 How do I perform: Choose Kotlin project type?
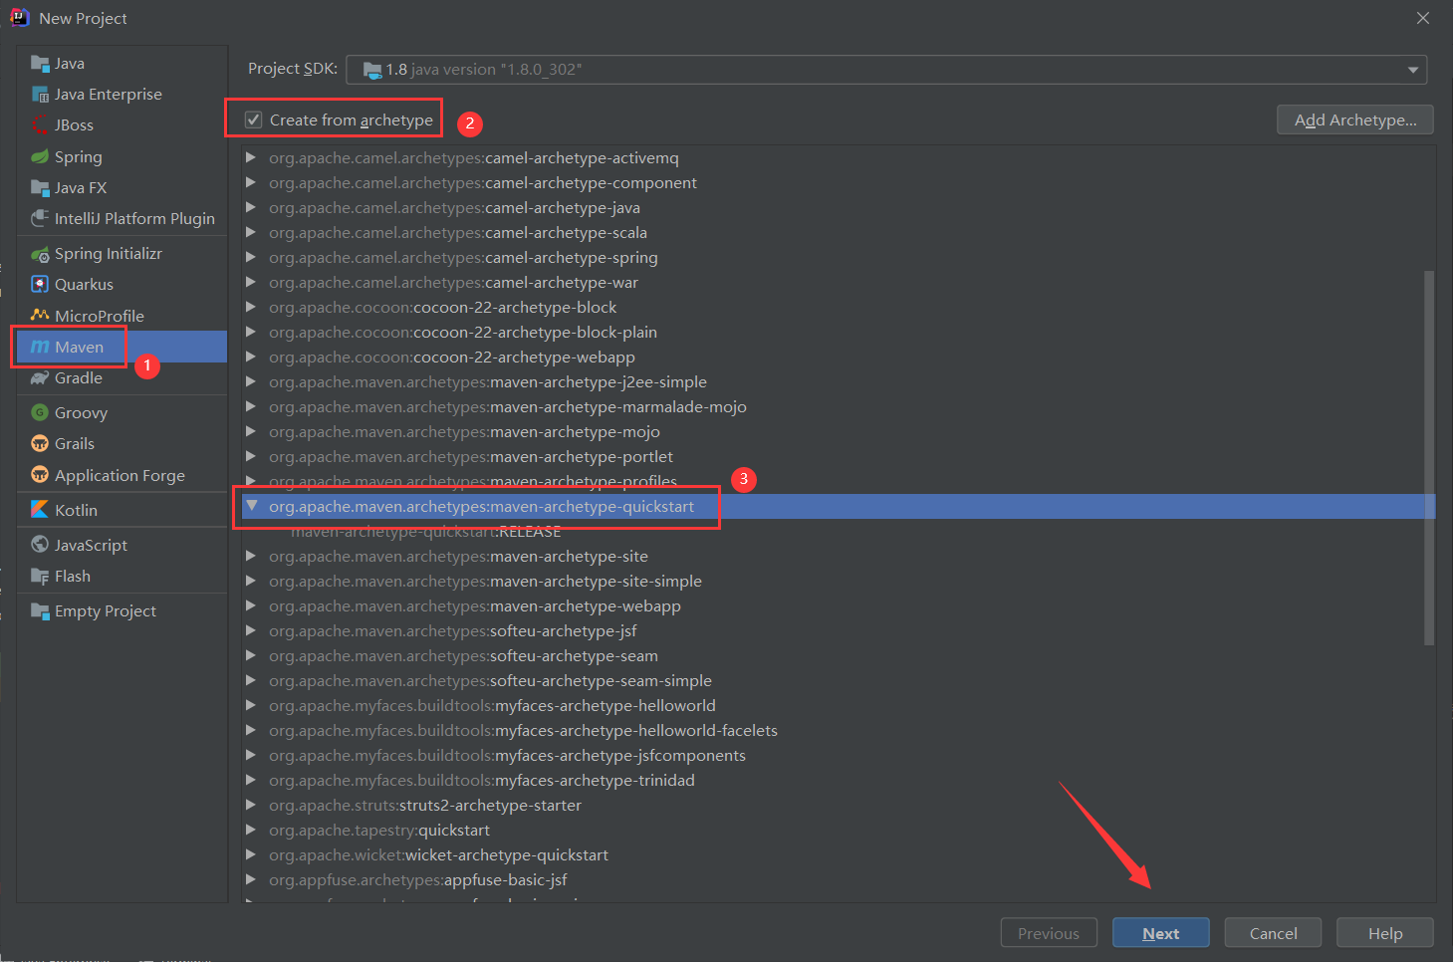tap(121, 510)
